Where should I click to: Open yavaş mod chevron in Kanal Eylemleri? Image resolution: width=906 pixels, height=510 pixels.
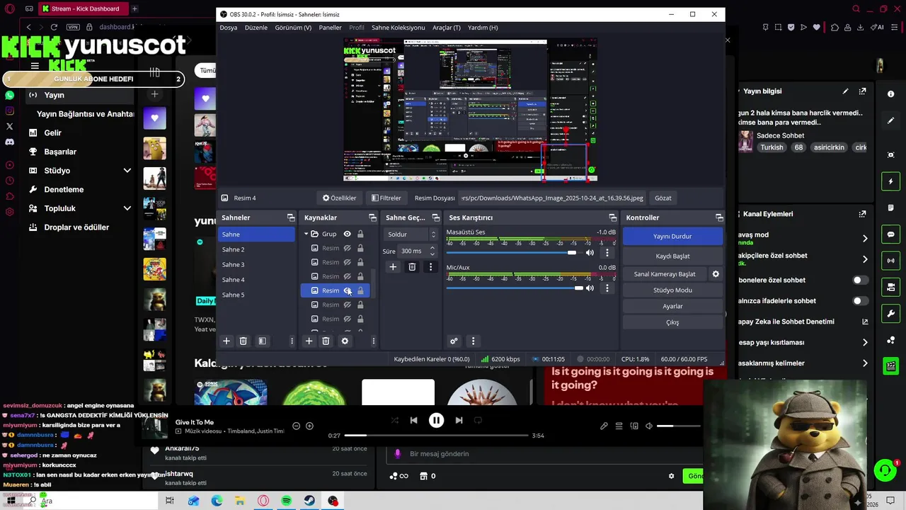[865, 239]
